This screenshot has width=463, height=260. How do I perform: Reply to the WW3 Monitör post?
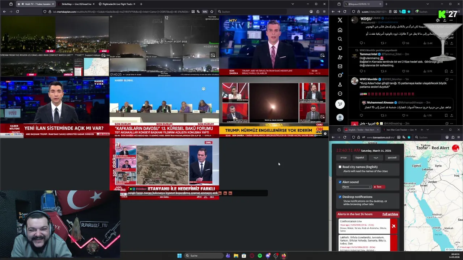pyautogui.click(x=361, y=115)
